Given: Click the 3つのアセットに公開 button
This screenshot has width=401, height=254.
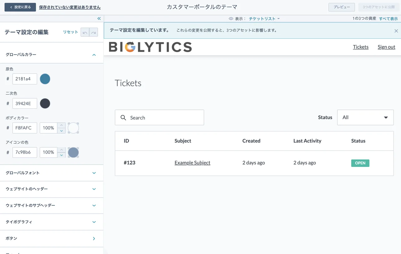Looking at the screenshot, I should click(379, 7).
